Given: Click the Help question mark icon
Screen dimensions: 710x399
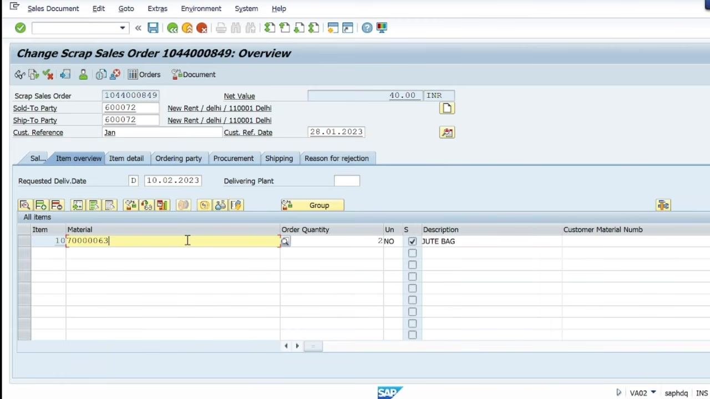Looking at the screenshot, I should [x=367, y=28].
